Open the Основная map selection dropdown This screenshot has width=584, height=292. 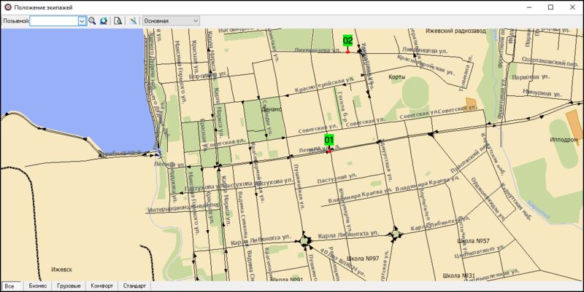pyautogui.click(x=172, y=21)
